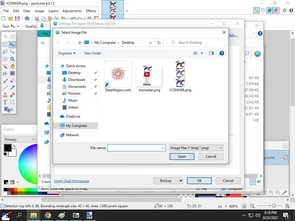Expand the address bar path dropdown

point(150,43)
